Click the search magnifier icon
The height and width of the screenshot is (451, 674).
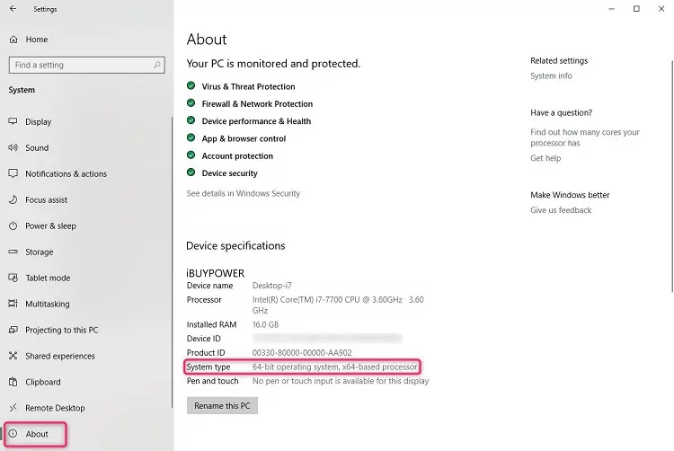tap(157, 65)
